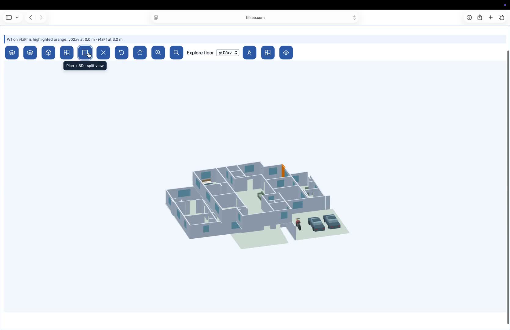Zoom in with the magnifier plus icon

[158, 53]
